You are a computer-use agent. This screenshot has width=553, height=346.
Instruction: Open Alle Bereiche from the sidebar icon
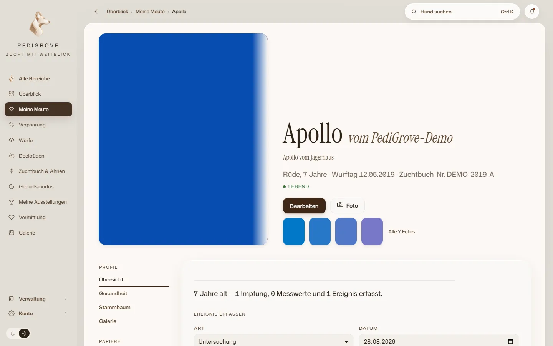[x=12, y=78]
